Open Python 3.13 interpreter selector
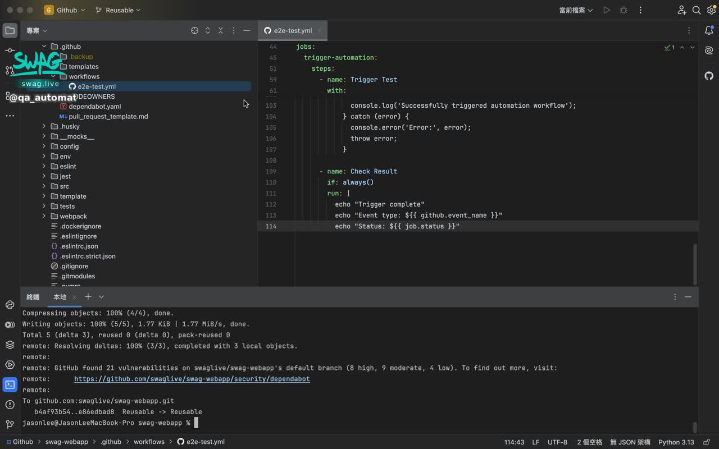The height and width of the screenshot is (449, 719). click(x=676, y=442)
